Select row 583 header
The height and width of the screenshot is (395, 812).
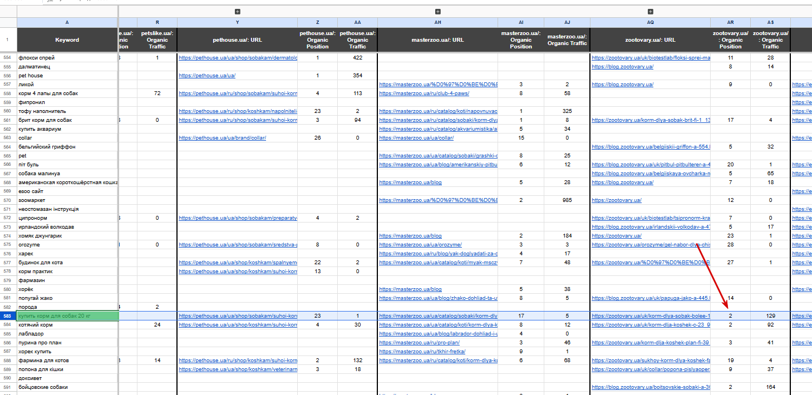coord(8,316)
